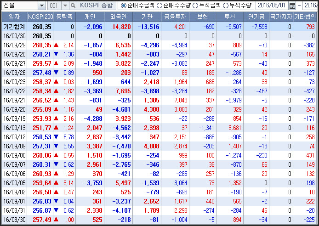Click individual value -4,288 on 16/09/19
Viewport: 319px width, 226px height.
(x=93, y=119)
